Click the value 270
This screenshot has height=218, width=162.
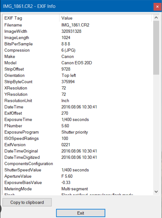(x=65, y=113)
